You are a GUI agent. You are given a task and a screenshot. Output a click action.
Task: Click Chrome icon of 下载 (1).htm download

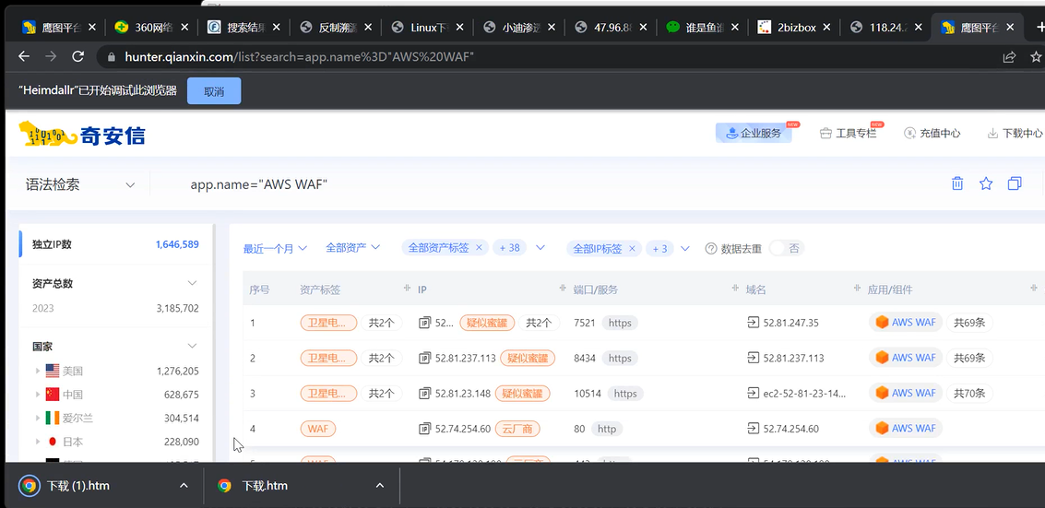pos(29,485)
